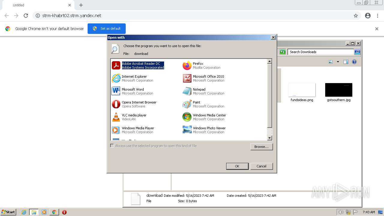The width and height of the screenshot is (384, 216).
Task: Close the Untitled tab
Action: (70, 5)
